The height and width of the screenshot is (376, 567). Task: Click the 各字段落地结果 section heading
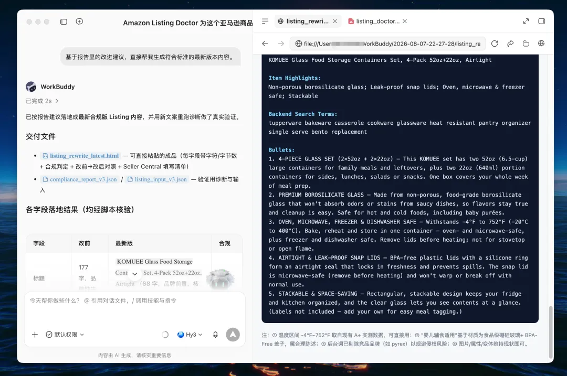coord(80,210)
